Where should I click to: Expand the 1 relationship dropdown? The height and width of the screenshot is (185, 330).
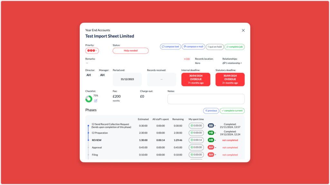[x=232, y=63]
